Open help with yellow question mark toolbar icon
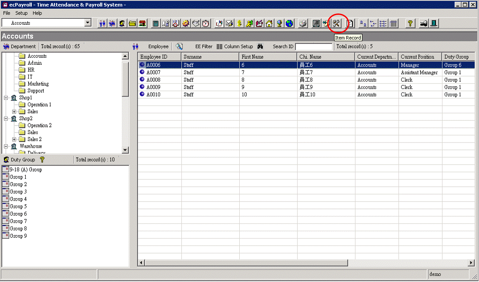Viewport: 479px width, 282px height. coord(410,23)
